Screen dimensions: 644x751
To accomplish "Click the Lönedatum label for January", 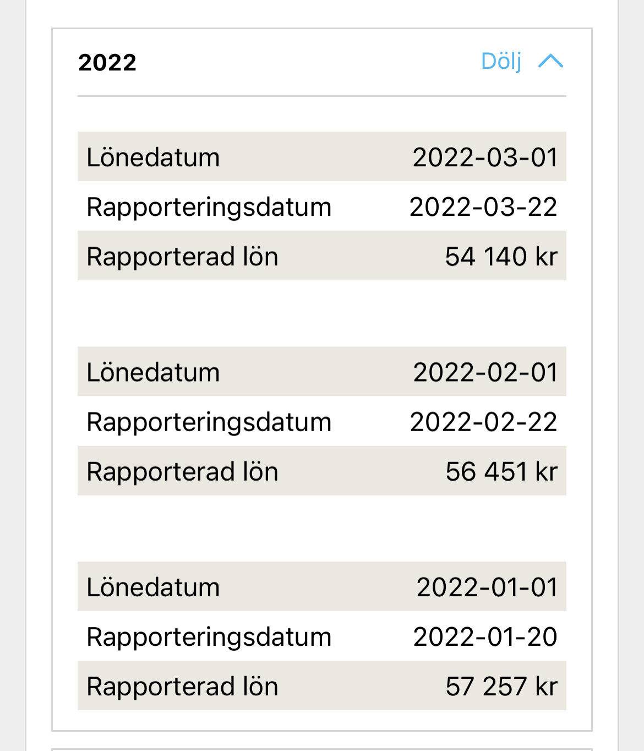I will (x=153, y=587).
